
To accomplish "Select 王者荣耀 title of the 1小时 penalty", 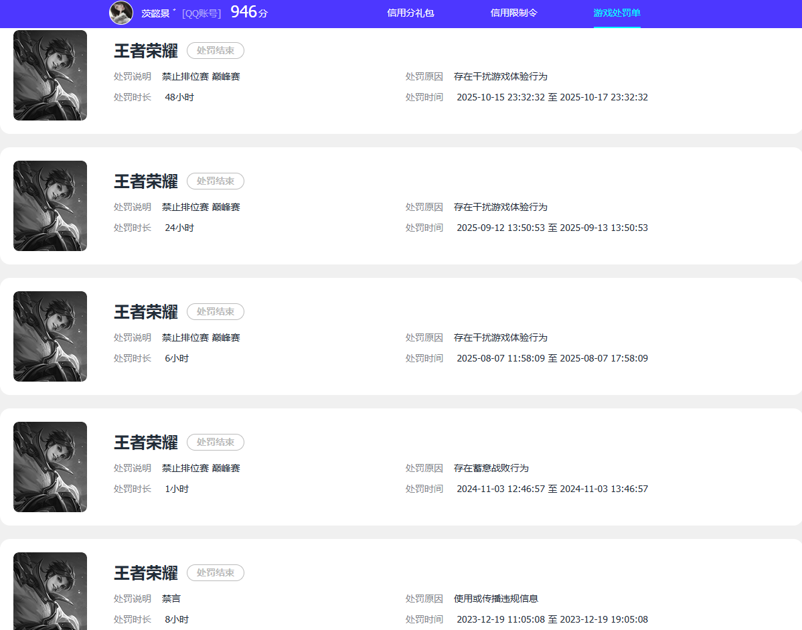I will tap(146, 442).
